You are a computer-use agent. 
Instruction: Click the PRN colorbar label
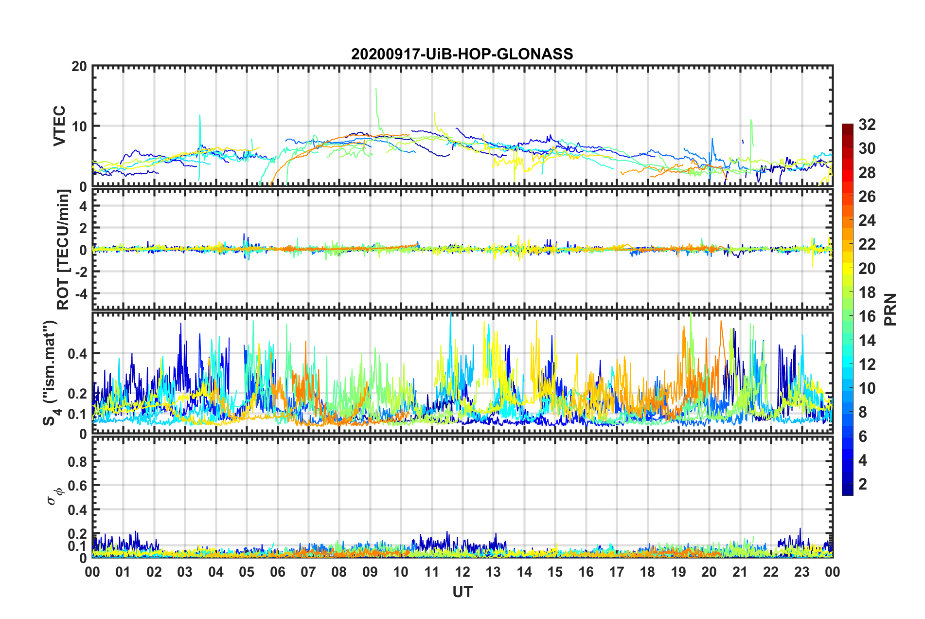tap(890, 309)
